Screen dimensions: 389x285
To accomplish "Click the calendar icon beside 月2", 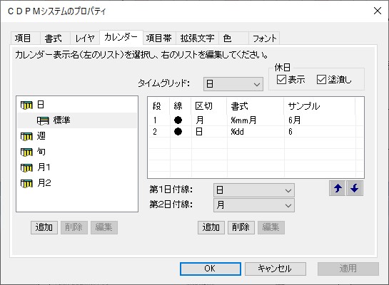I will point(26,184).
